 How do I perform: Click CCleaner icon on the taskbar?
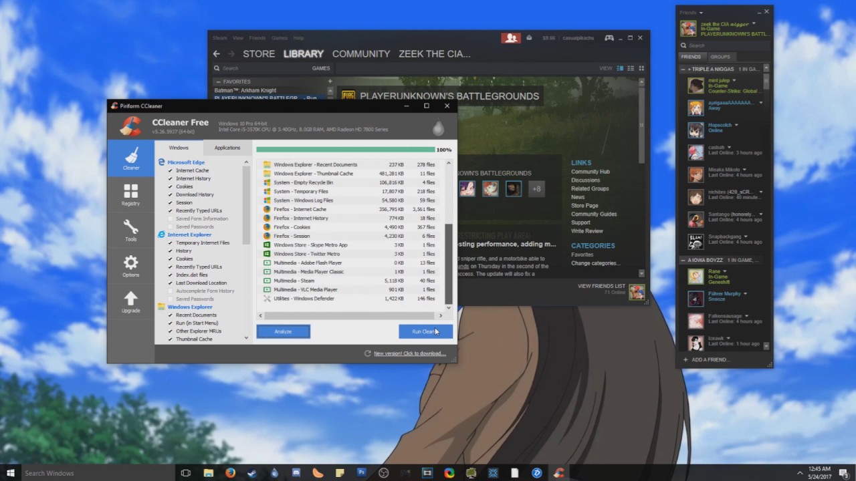tap(558, 473)
